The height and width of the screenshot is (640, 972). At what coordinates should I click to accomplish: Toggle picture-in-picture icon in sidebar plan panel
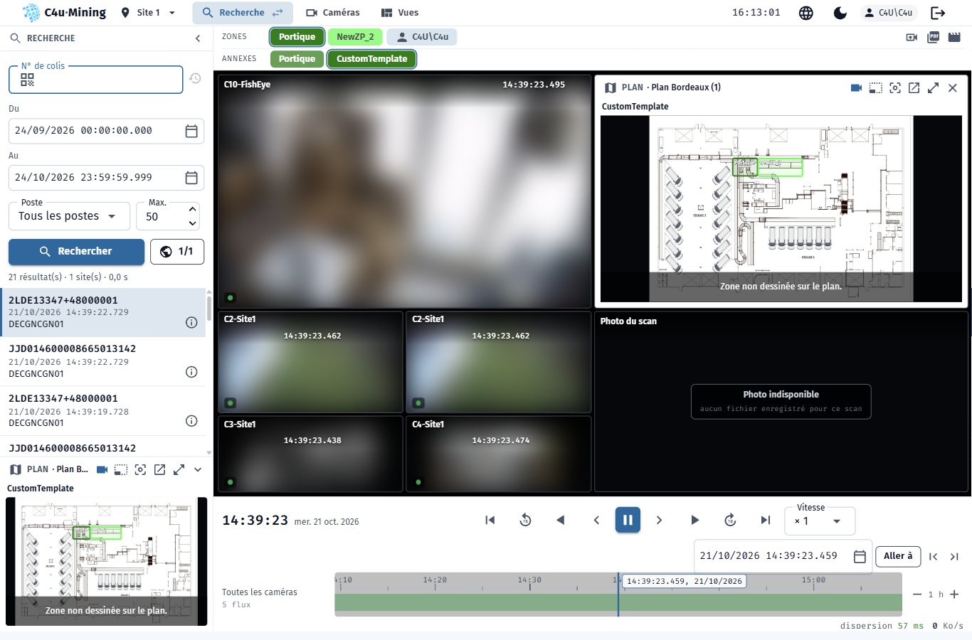121,469
